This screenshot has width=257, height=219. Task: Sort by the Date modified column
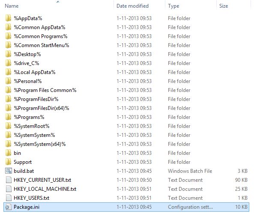132,6
